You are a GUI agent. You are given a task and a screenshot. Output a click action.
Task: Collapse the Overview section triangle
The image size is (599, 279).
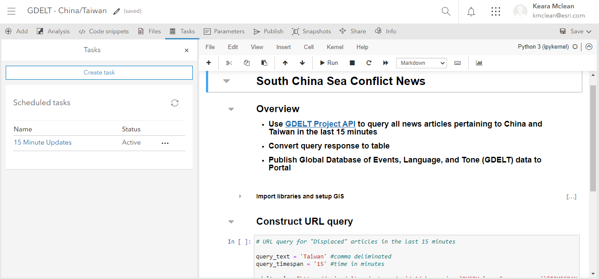[231, 109]
